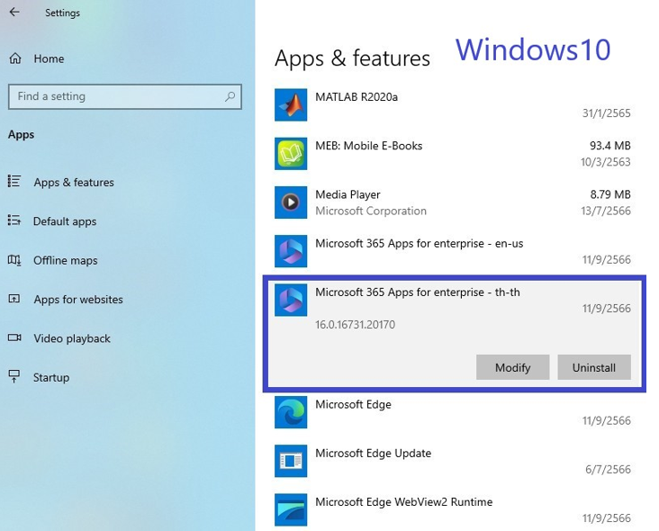Click the search magnifier icon
The height and width of the screenshot is (531, 659).
(x=230, y=96)
